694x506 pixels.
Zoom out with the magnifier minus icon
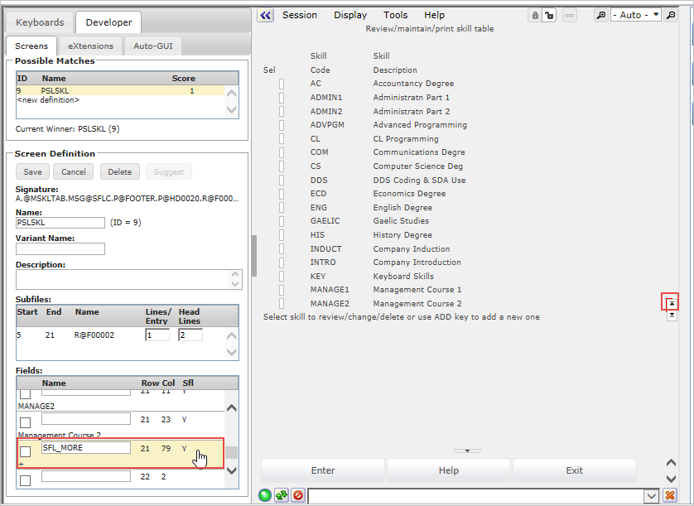point(671,16)
